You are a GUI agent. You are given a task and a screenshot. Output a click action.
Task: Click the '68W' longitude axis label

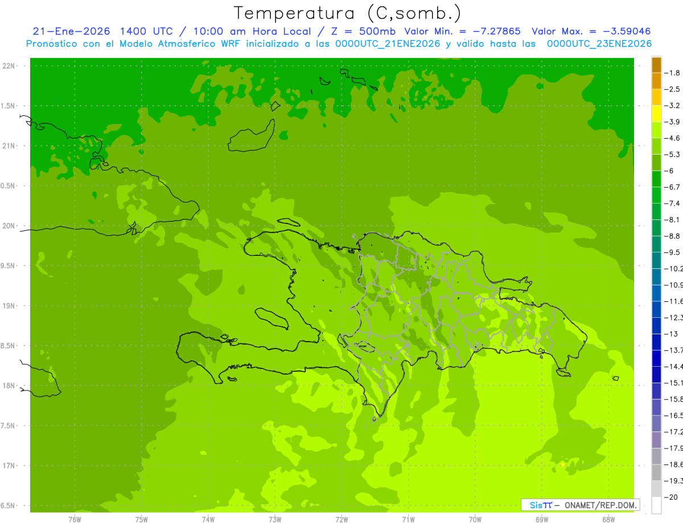pyautogui.click(x=608, y=520)
